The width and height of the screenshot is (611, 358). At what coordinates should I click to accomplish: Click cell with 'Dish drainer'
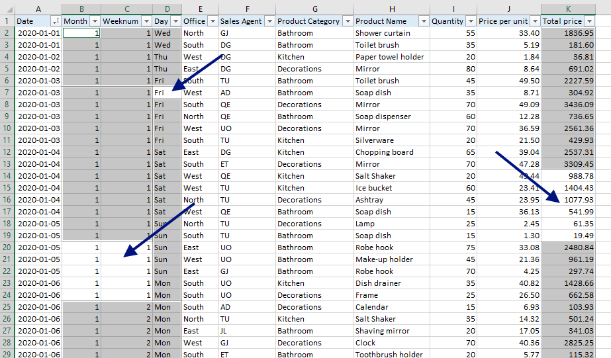(392, 283)
